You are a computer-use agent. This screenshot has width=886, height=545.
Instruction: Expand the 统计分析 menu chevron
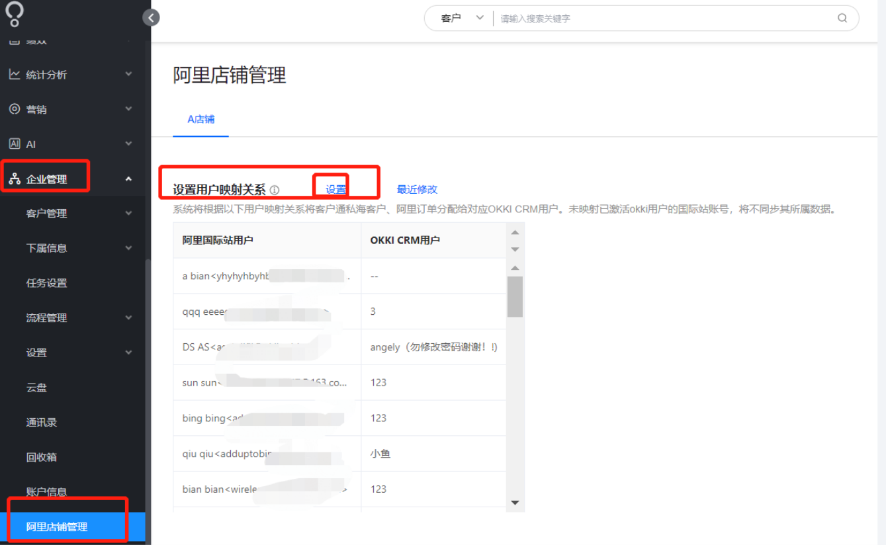tap(128, 74)
